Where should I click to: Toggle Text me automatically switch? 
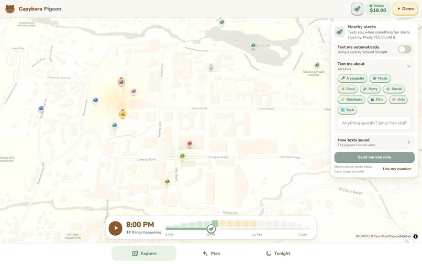click(405, 49)
